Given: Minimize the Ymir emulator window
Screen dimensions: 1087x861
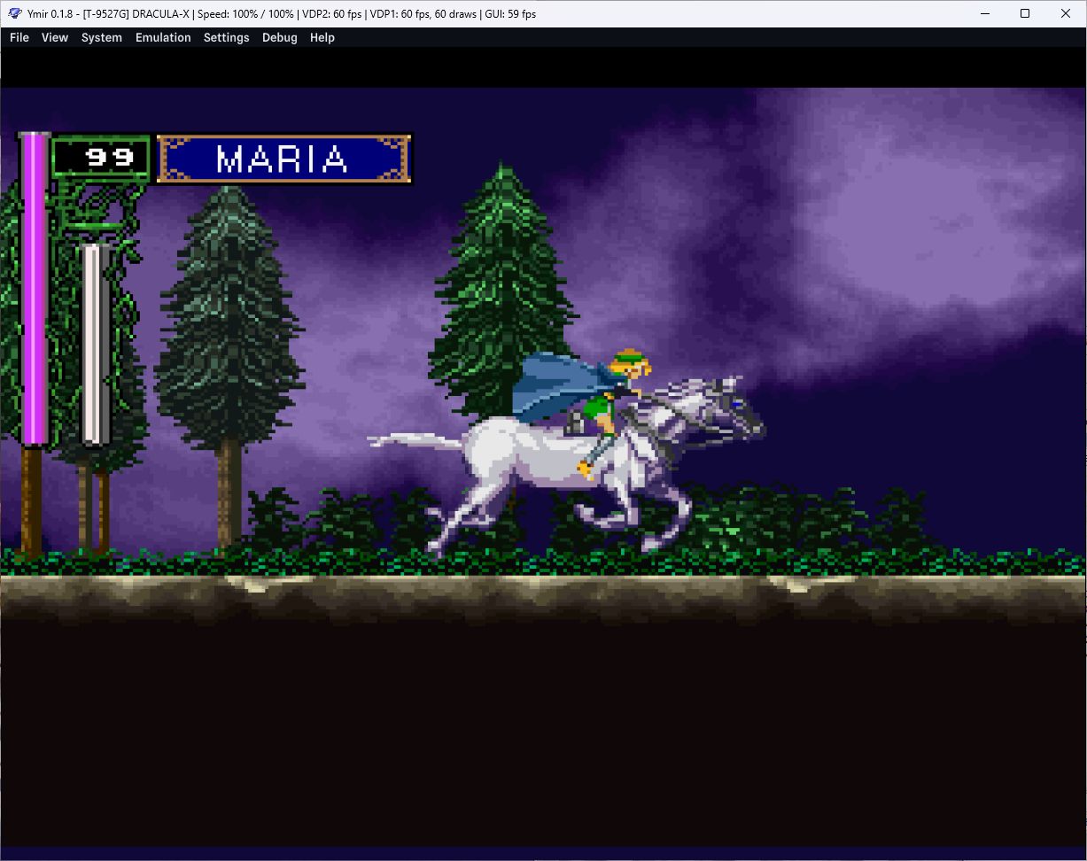Looking at the screenshot, I should 984,13.
